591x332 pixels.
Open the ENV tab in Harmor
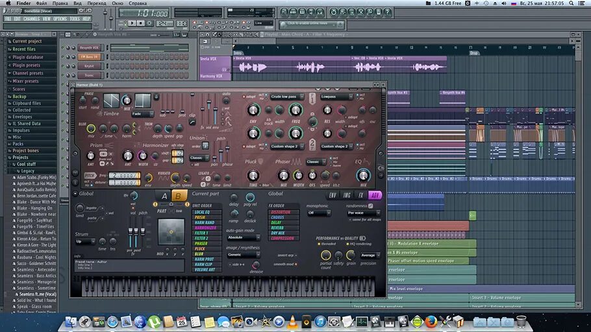point(333,195)
